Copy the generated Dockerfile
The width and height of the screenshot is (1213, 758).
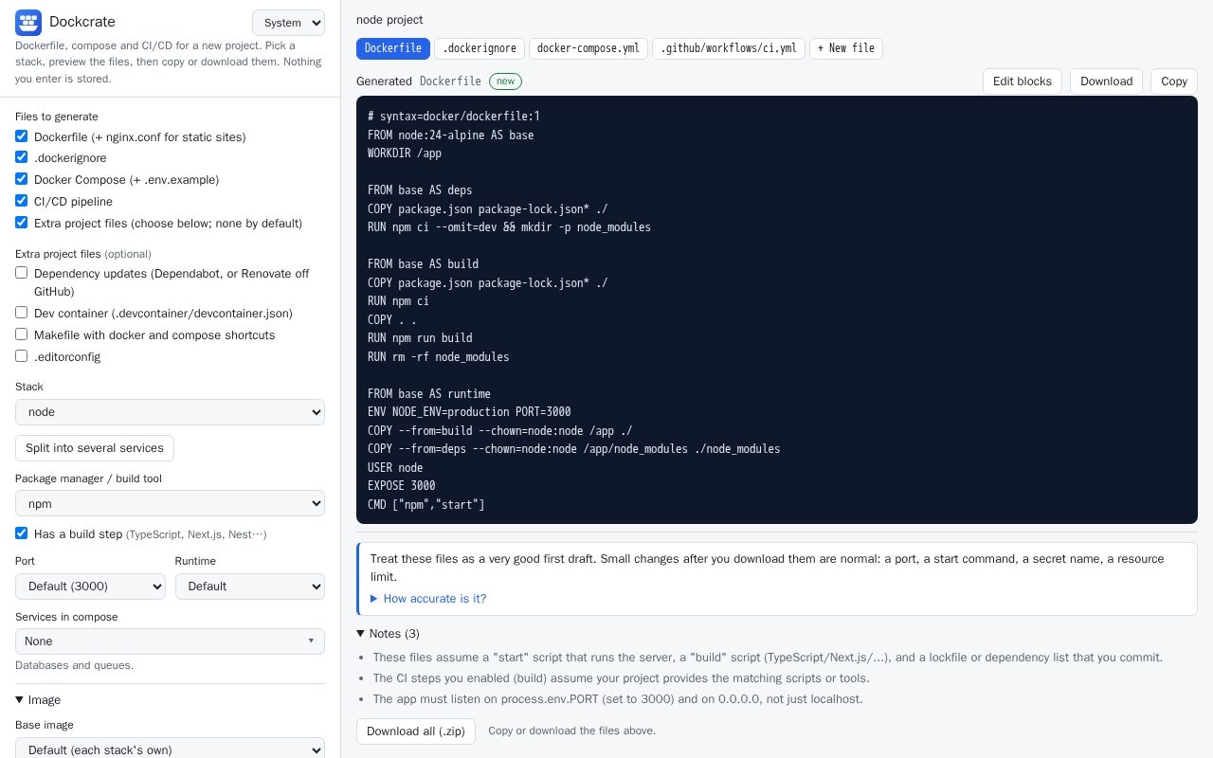[x=1174, y=81]
